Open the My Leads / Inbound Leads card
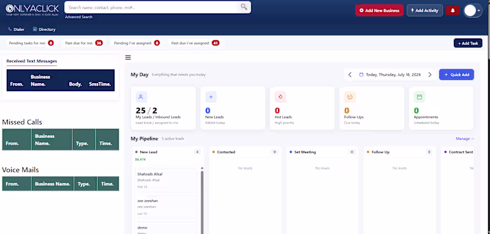 click(164, 108)
